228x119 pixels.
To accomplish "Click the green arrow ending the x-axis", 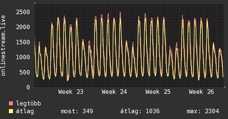I will 225,87.
